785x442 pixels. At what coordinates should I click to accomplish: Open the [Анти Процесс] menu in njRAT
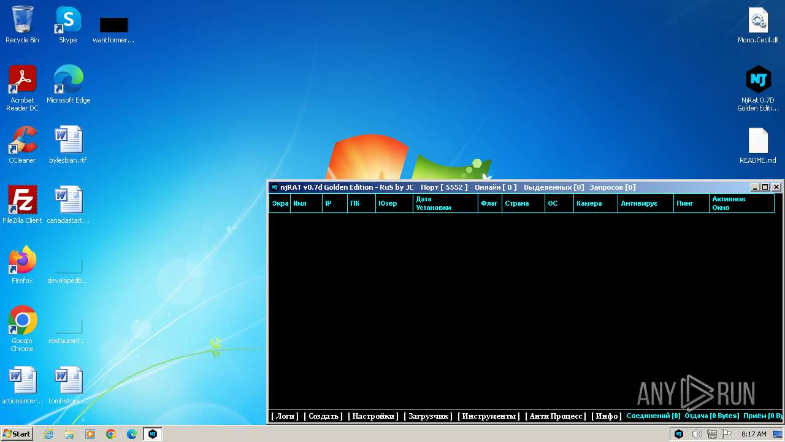pyautogui.click(x=556, y=416)
